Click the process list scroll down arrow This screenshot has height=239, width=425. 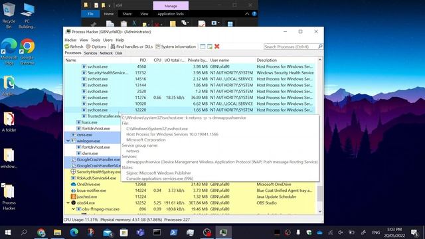pyautogui.click(x=320, y=211)
